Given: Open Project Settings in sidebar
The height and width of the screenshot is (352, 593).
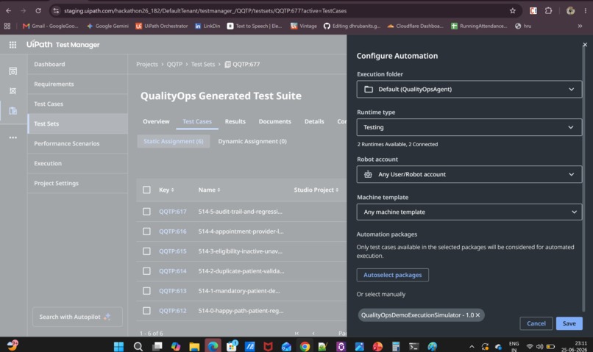Looking at the screenshot, I should pos(77,183).
